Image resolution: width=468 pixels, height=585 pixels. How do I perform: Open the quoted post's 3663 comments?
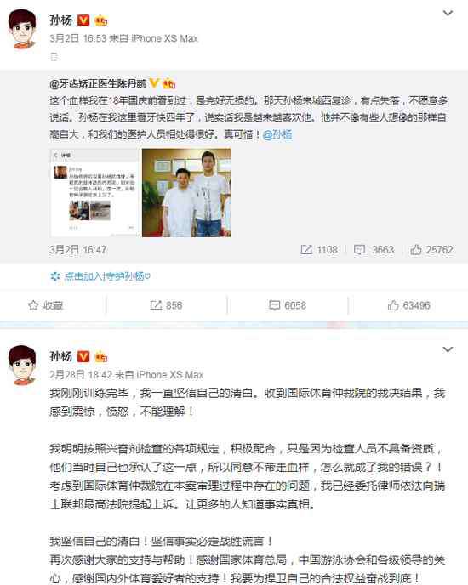tap(374, 250)
